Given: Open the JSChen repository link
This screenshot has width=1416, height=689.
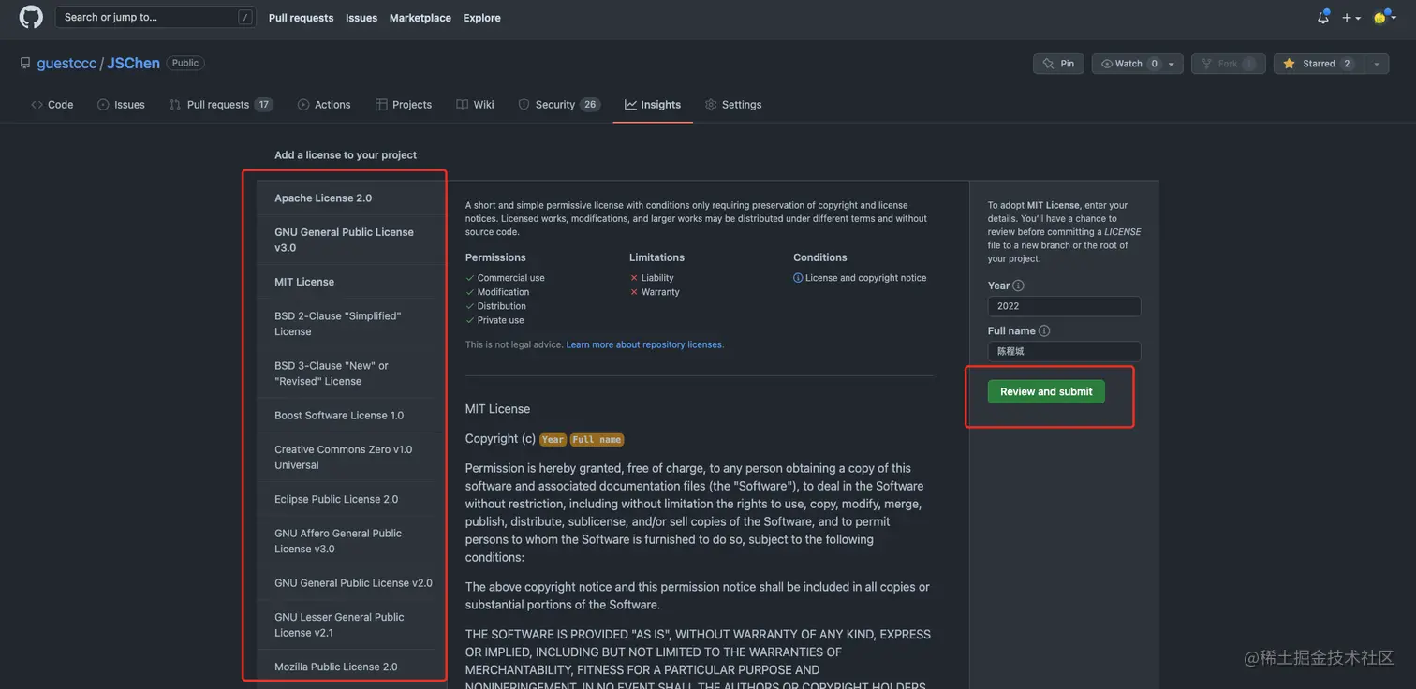Looking at the screenshot, I should click(133, 63).
